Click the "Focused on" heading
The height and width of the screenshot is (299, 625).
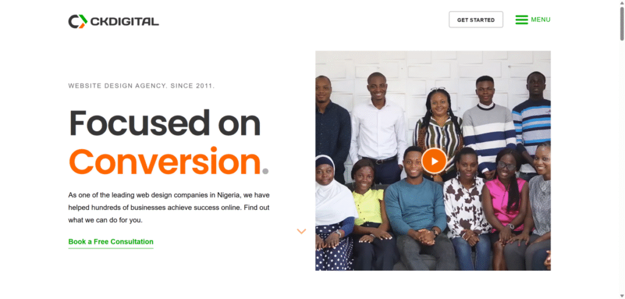click(x=164, y=123)
